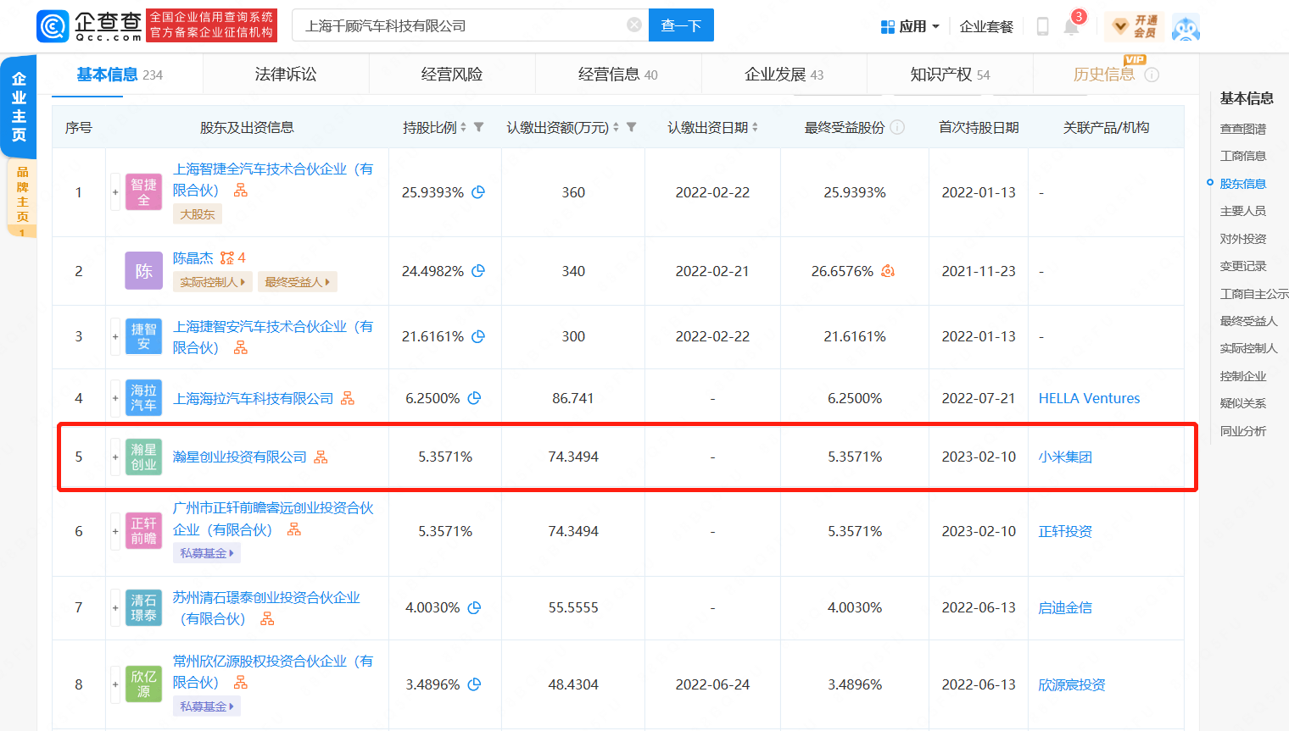The height and width of the screenshot is (731, 1289).
Task: Open the notification bell with badge 3
Action: point(1072,25)
